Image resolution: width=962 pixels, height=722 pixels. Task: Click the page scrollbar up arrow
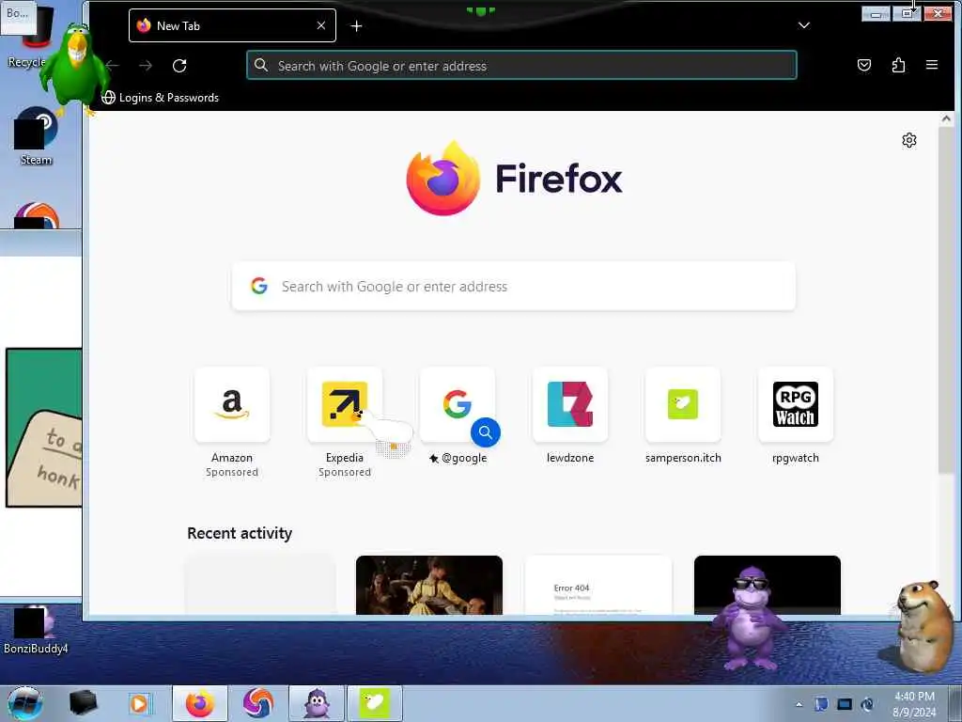(946, 119)
